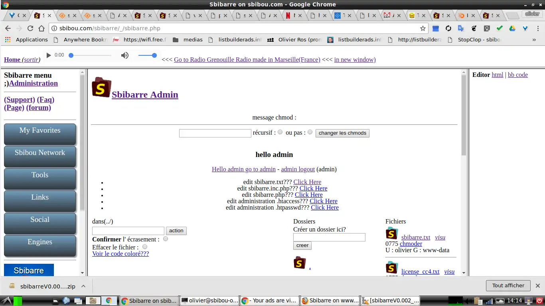The height and width of the screenshot is (306, 545).
Task: Click the green checkmark extension icon
Action: tap(500, 28)
